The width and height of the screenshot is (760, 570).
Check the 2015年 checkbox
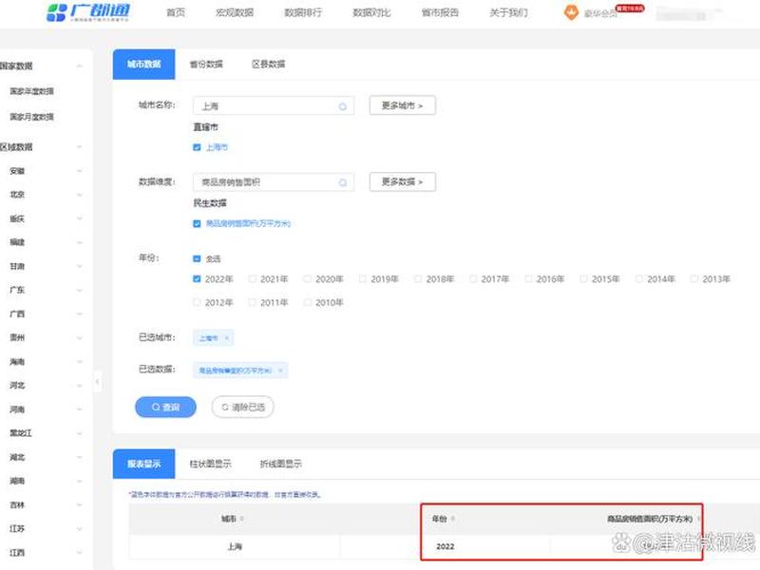click(x=583, y=279)
